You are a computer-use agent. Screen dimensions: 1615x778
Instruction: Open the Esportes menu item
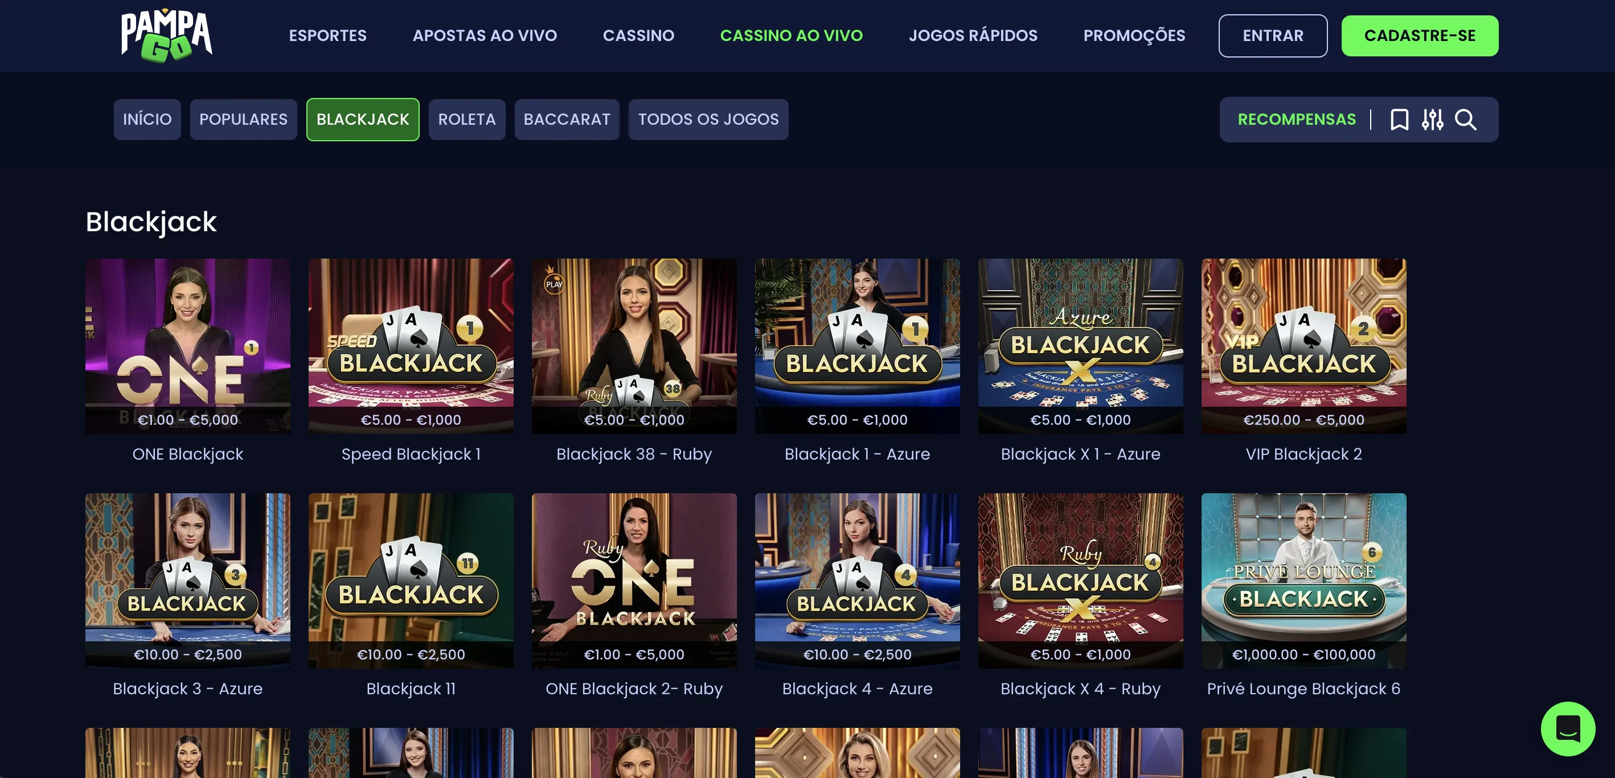click(328, 35)
